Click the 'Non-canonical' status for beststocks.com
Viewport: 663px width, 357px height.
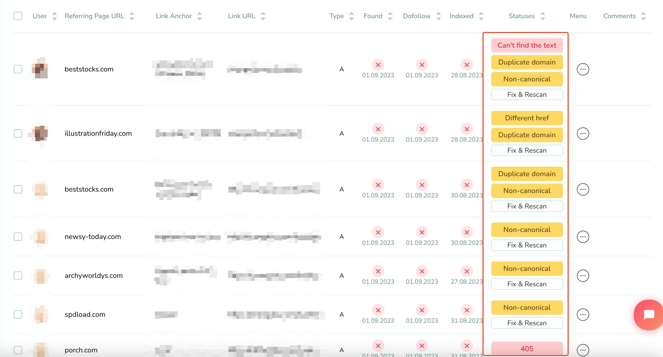pos(526,79)
